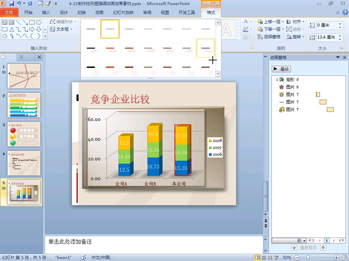
Task: Select the triangle shape in shapes gallery
Action: (12, 29)
